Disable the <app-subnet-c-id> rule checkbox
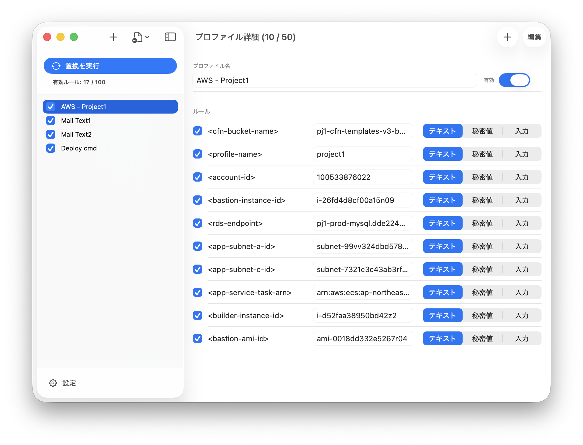583x445 pixels. pos(198,269)
